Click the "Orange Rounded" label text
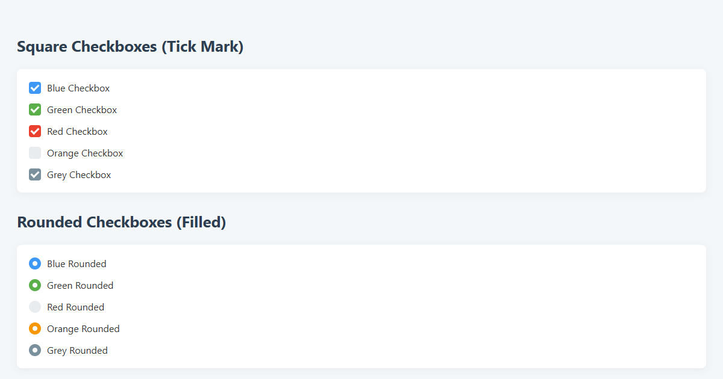Screen dimensions: 723x379 click(x=83, y=329)
